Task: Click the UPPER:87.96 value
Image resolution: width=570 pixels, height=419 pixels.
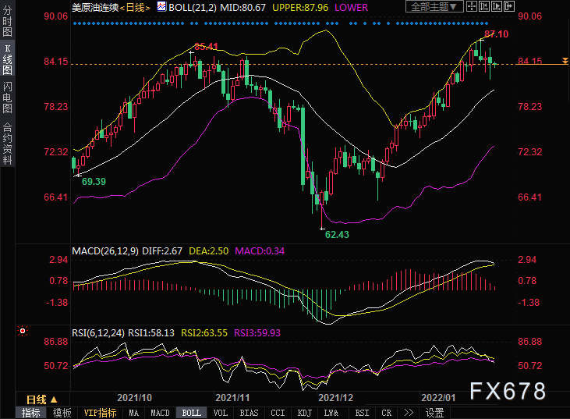Action: coord(300,8)
